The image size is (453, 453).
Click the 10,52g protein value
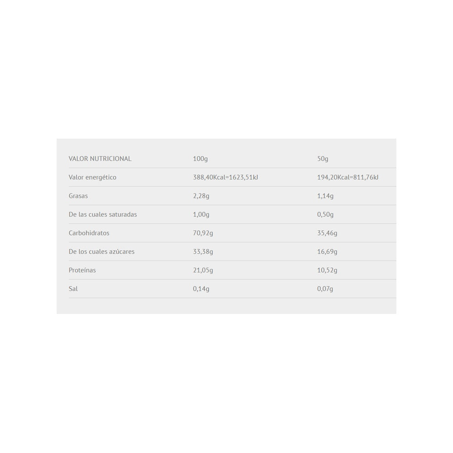tap(327, 270)
